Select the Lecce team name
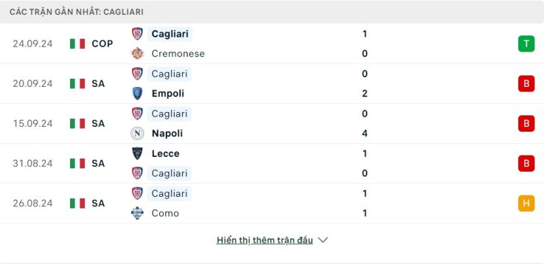The height and width of the screenshot is (264, 544). tap(165, 153)
